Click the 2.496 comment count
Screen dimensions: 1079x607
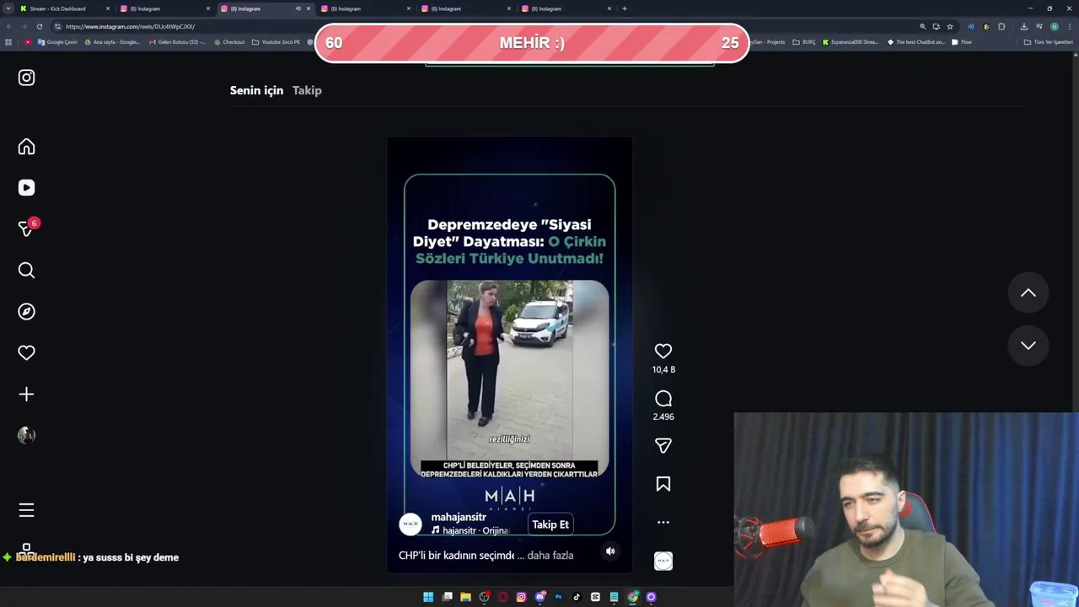click(663, 416)
